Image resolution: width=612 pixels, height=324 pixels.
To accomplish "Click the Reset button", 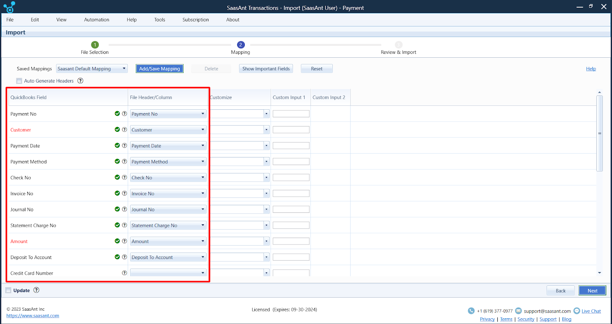I will 317,69.
